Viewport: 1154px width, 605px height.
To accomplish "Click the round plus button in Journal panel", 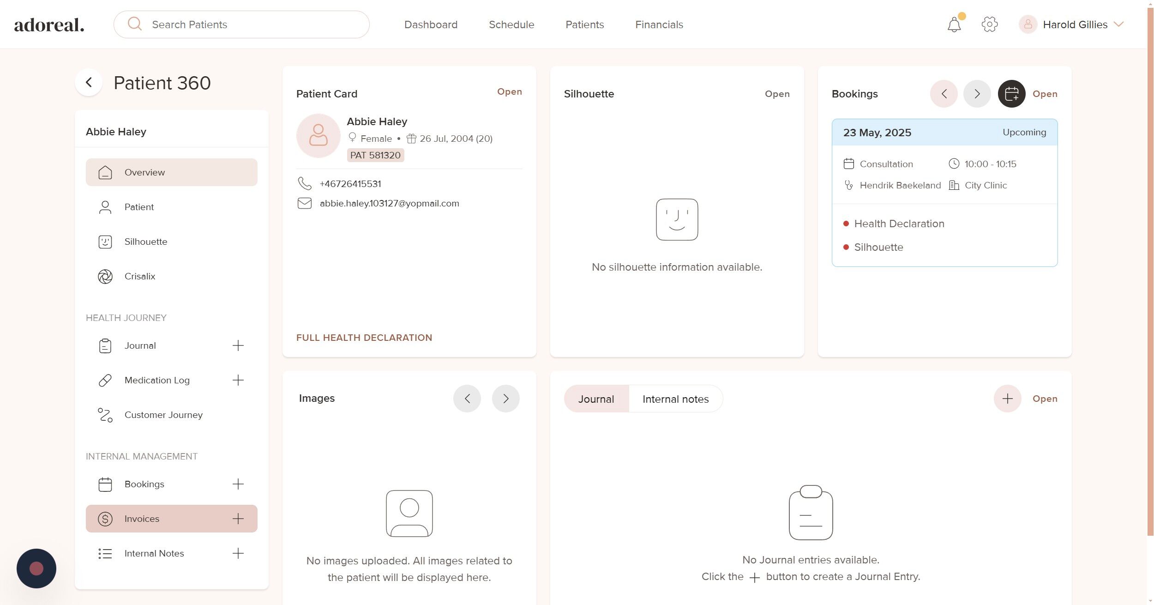I will (x=1007, y=399).
